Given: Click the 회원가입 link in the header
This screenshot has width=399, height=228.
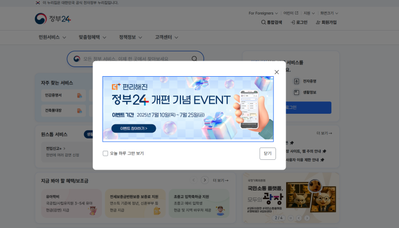Looking at the screenshot, I should coord(326,23).
